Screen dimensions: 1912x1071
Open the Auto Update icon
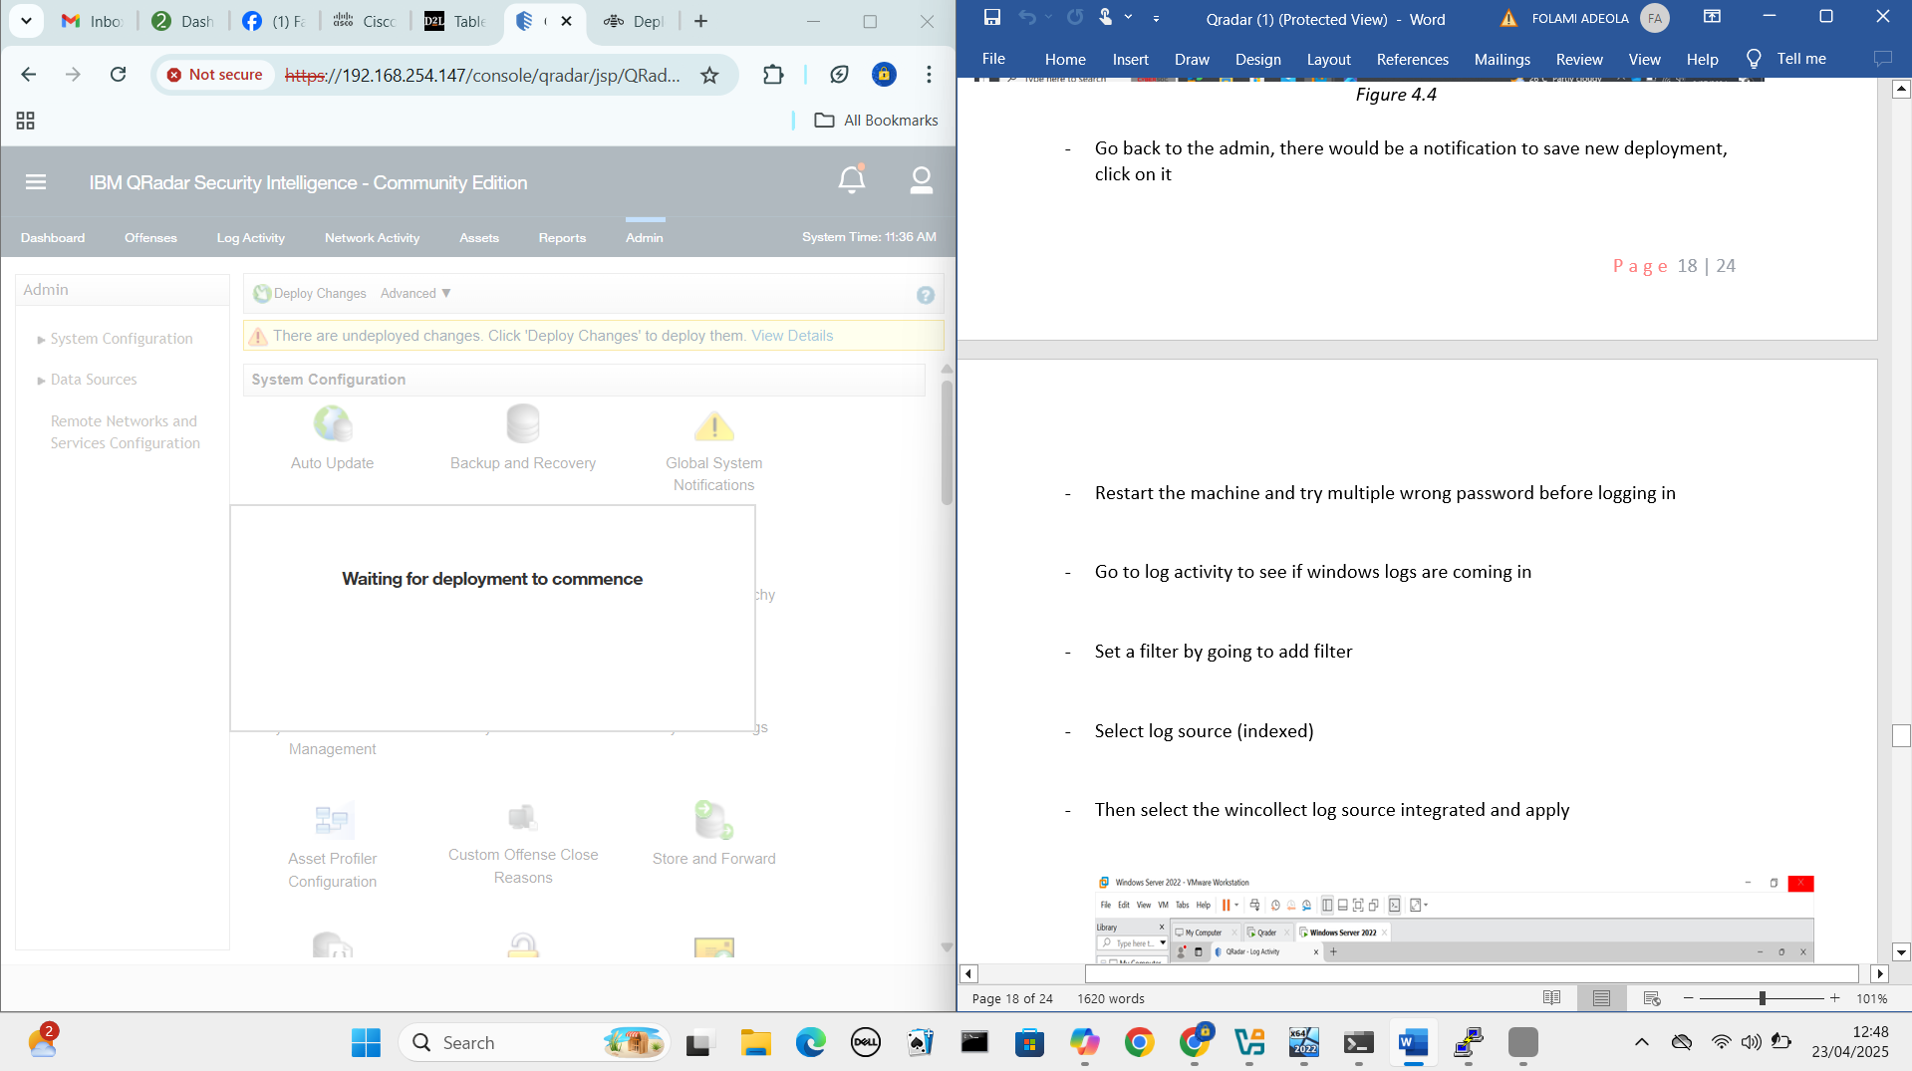[333, 424]
